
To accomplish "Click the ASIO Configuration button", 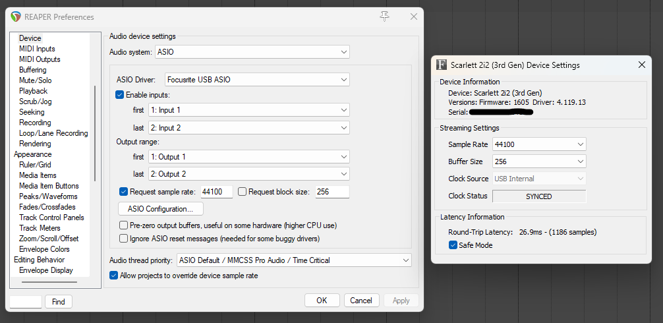I will pos(160,209).
